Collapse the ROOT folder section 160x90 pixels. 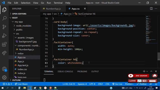(15, 18)
